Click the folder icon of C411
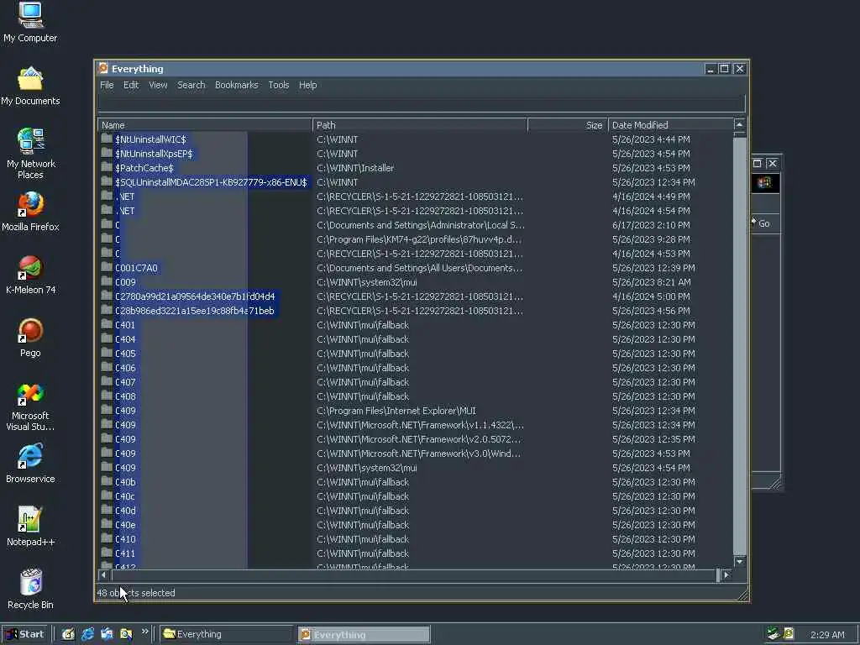Viewport: 860px width, 645px height. (107, 553)
